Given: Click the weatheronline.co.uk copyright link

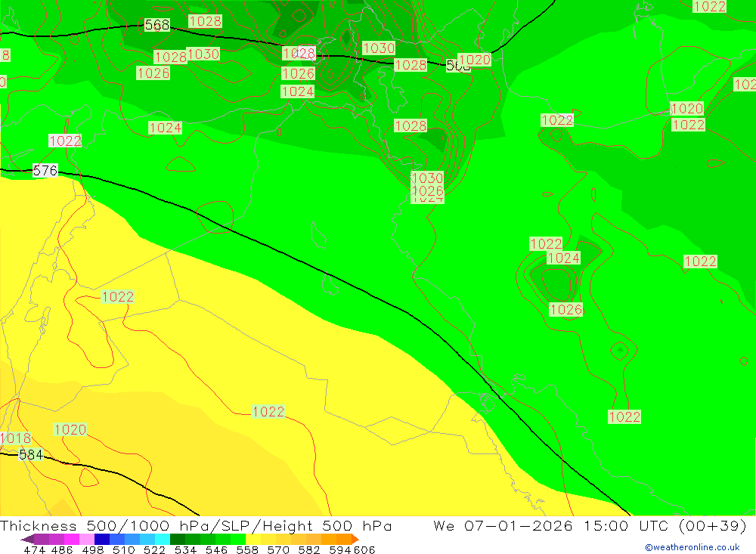Looking at the screenshot, I should (692, 547).
